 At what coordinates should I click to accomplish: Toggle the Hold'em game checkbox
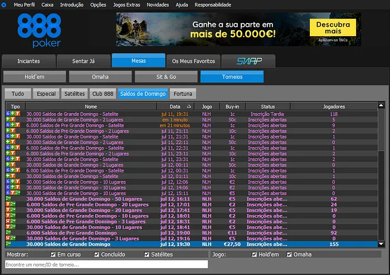[x=254, y=254]
